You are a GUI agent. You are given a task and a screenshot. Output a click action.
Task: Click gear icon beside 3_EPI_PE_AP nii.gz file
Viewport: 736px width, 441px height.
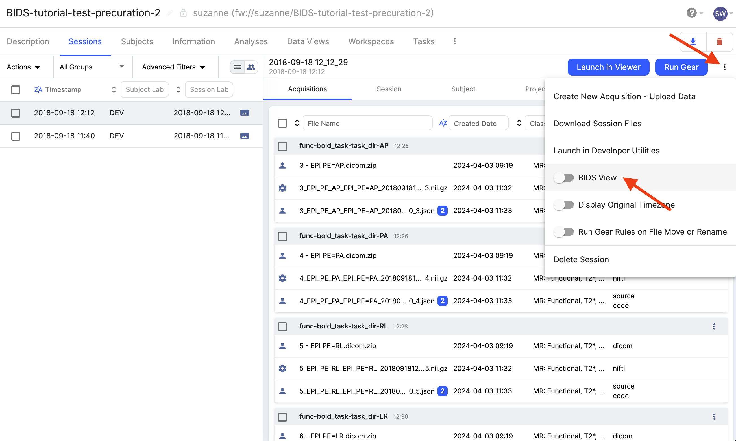tap(282, 188)
